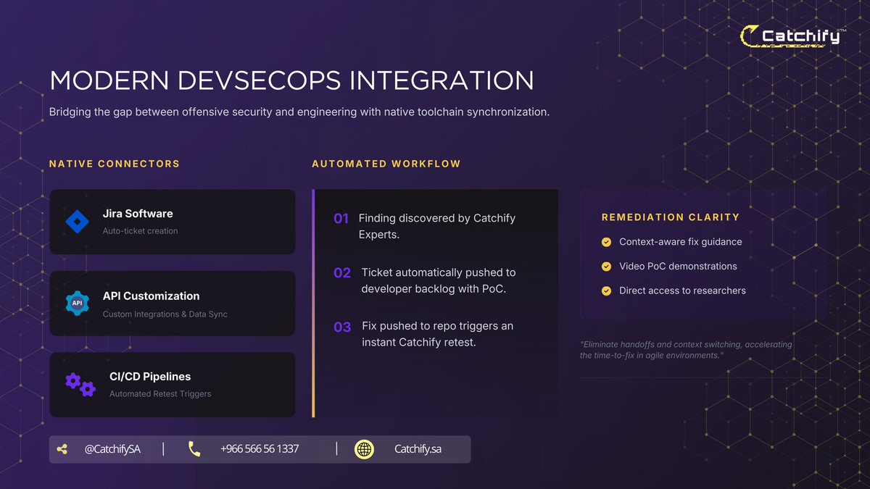Click the phone number +966 566 56 1337

(x=260, y=449)
